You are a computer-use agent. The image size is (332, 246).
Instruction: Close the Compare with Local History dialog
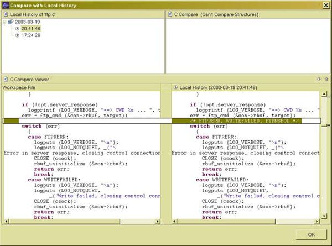(326, 5)
